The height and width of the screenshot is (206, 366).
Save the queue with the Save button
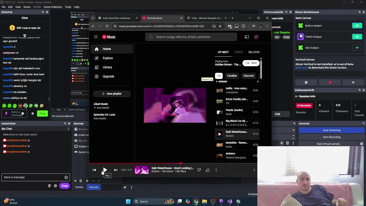click(251, 63)
